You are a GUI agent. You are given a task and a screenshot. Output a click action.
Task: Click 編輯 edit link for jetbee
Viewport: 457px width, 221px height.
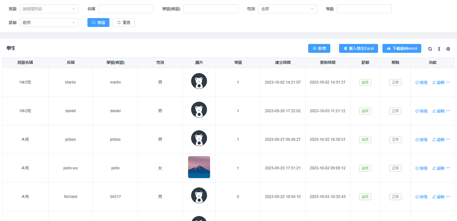(x=438, y=140)
